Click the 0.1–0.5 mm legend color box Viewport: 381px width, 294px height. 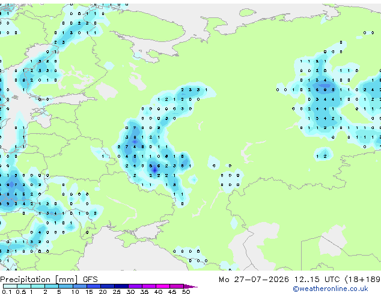coord(10,286)
